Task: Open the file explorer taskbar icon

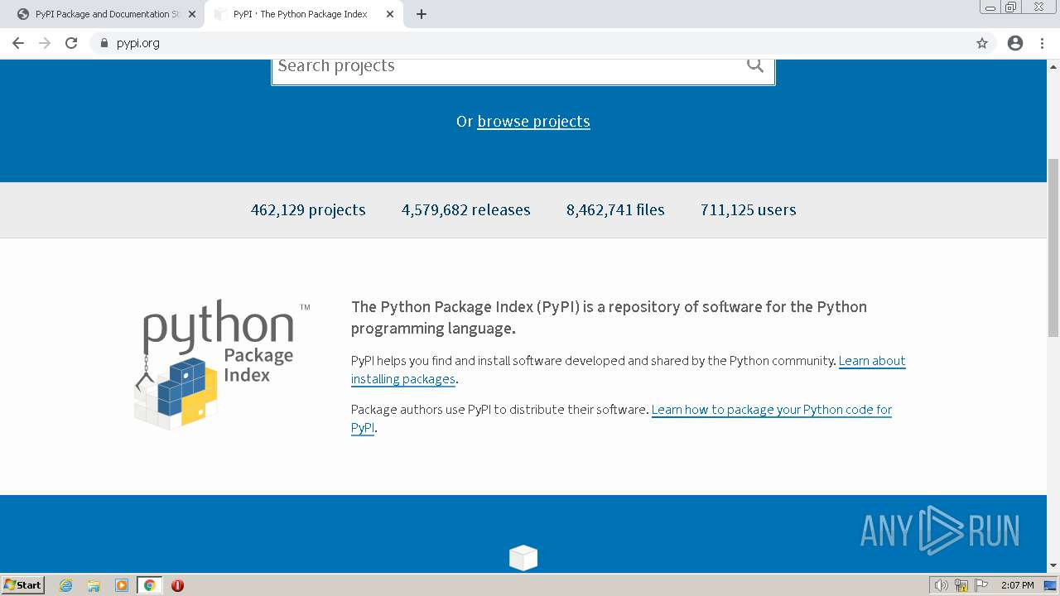Action: pyautogui.click(x=94, y=585)
